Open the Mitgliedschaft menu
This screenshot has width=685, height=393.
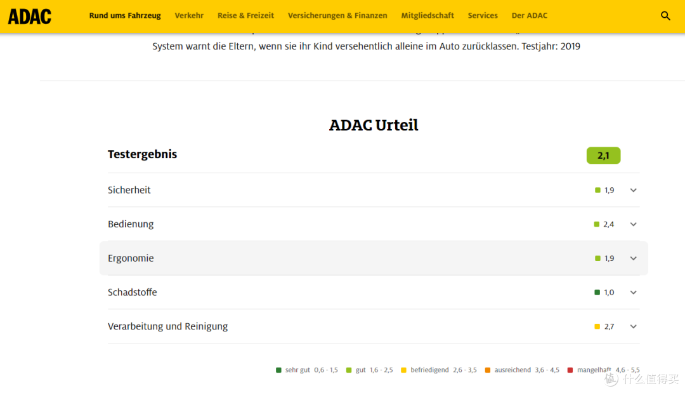tap(427, 15)
